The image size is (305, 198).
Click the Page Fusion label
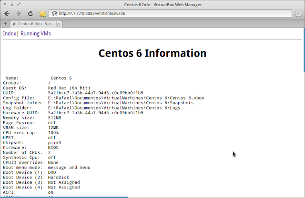tap(19, 123)
